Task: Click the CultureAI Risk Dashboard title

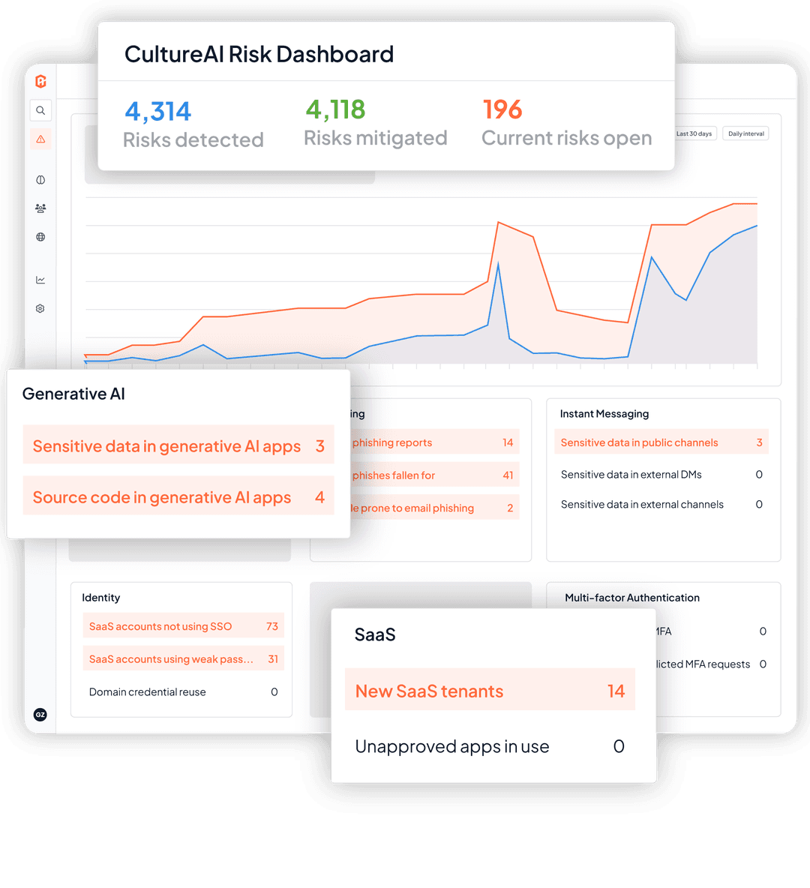Action: point(259,54)
